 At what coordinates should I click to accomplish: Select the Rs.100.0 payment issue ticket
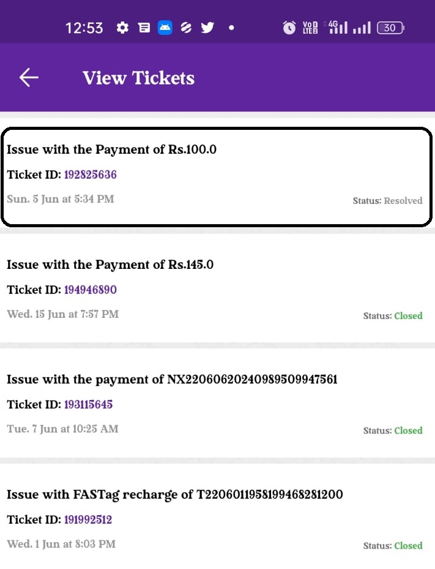217,177
